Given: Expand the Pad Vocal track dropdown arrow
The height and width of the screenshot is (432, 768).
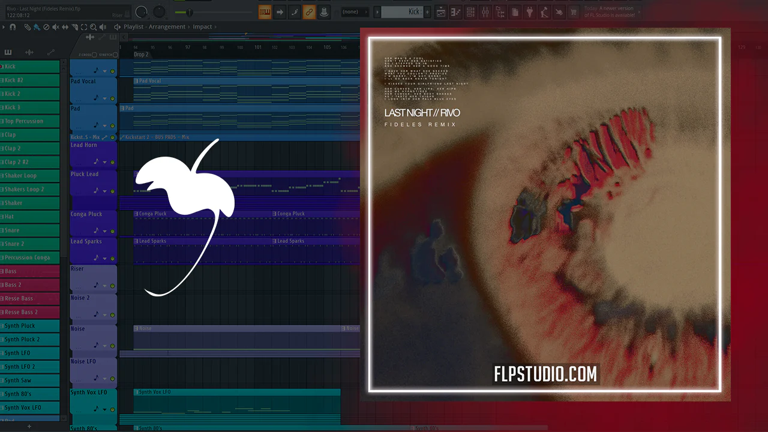Looking at the screenshot, I should pyautogui.click(x=105, y=98).
